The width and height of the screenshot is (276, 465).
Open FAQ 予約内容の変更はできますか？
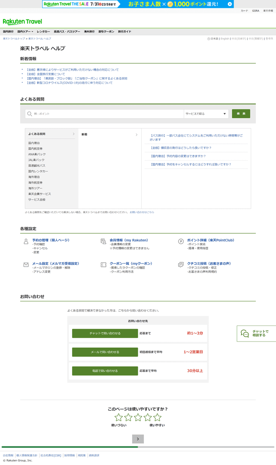[x=178, y=156]
